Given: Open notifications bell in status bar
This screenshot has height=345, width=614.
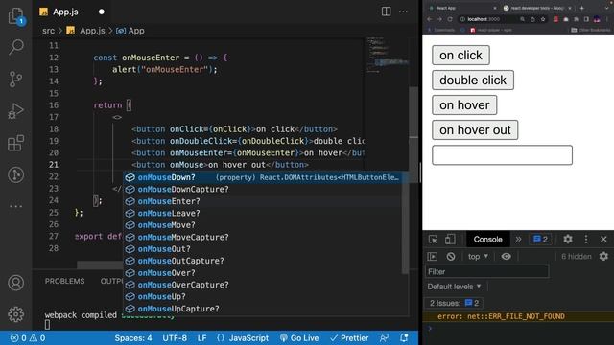Looking at the screenshot, I should tap(404, 338).
